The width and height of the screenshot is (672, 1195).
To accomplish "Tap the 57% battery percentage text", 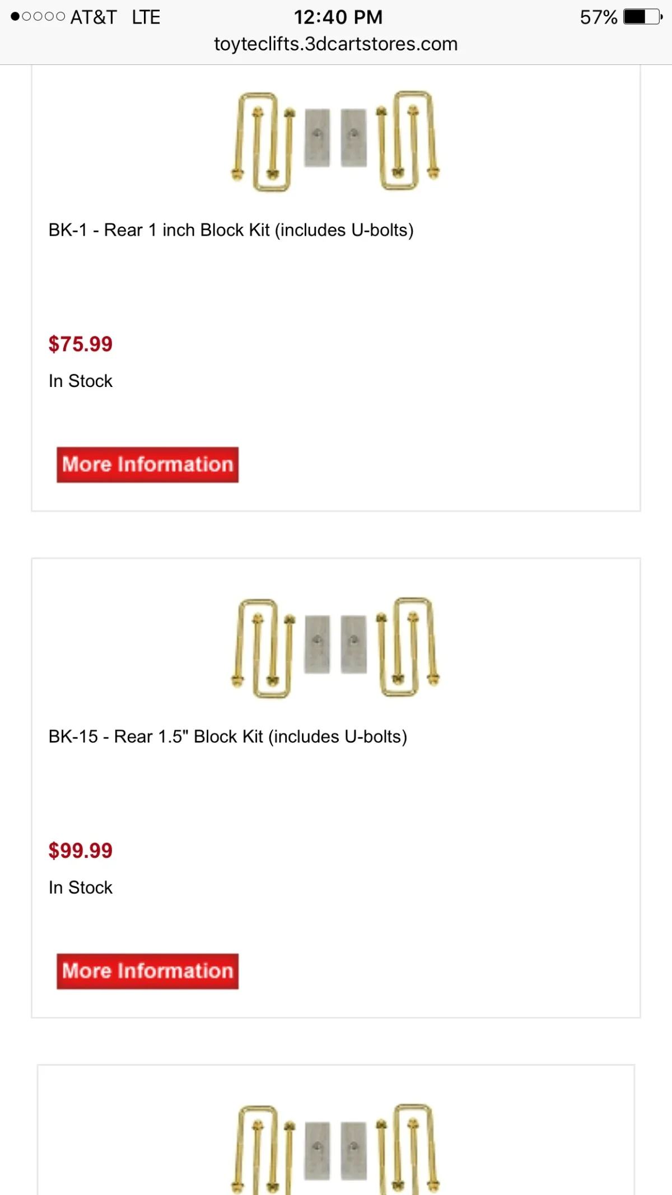I will click(x=599, y=17).
